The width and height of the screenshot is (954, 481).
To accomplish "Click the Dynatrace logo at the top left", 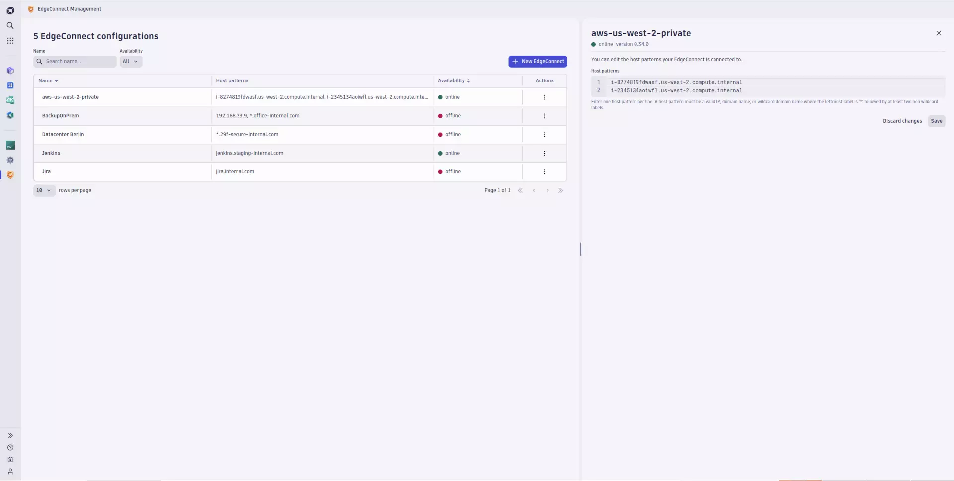I will (x=10, y=10).
